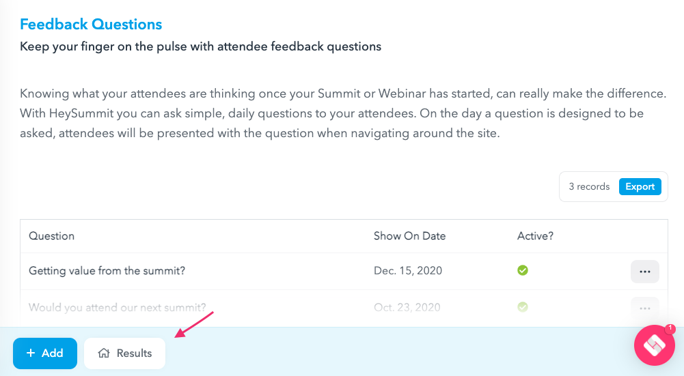The height and width of the screenshot is (376, 684).
Task: Open options menu for Getting value question
Action: 645,272
